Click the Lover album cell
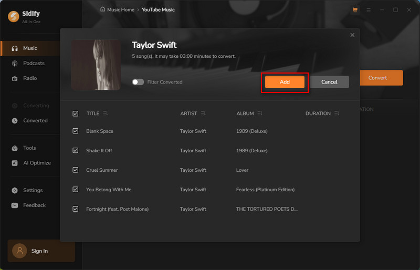 [x=242, y=170]
